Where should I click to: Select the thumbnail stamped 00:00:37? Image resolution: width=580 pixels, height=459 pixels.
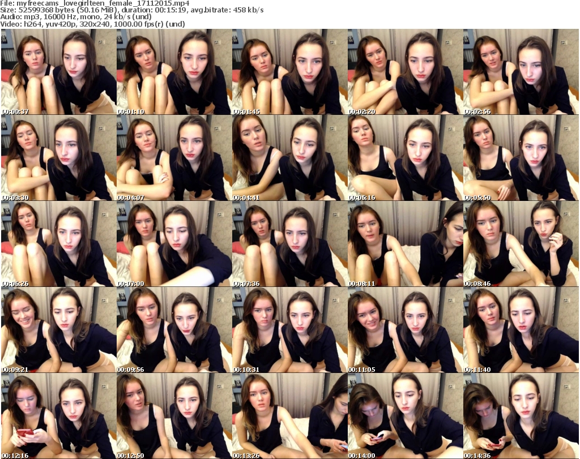pos(58,72)
